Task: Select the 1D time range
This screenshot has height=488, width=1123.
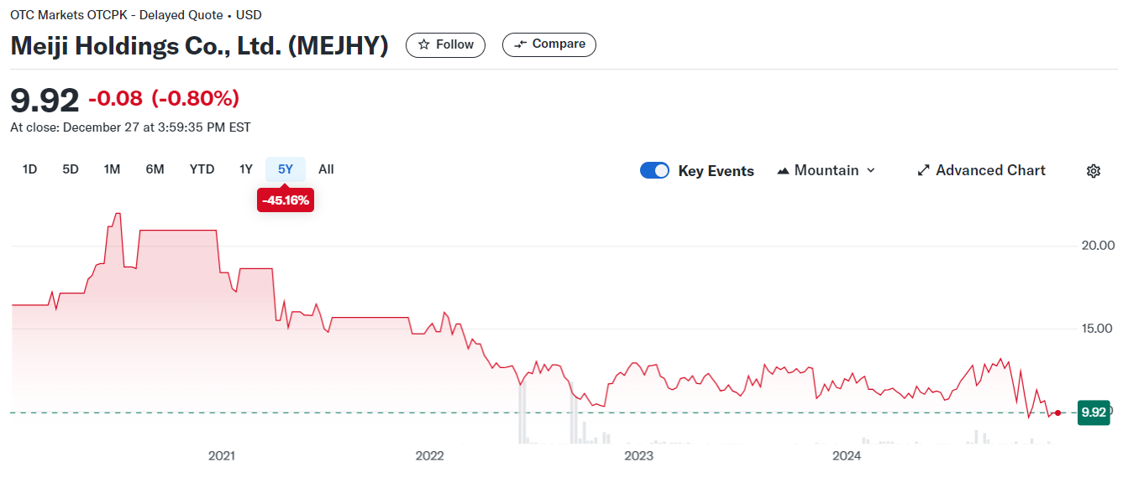Action: pyautogui.click(x=29, y=169)
